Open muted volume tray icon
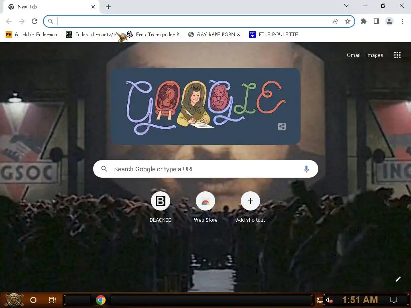This screenshot has width=411, height=308. coord(329,300)
